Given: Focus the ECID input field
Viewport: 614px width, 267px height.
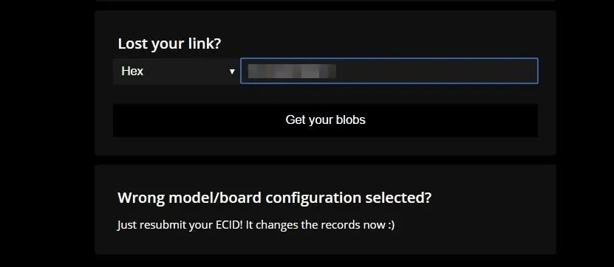Looking at the screenshot, I should click(389, 71).
